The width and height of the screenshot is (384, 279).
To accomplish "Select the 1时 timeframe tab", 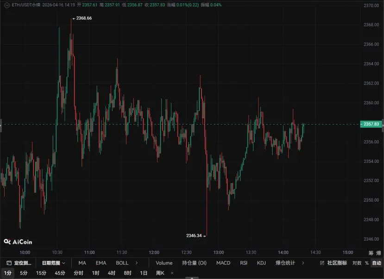I will point(96,273).
